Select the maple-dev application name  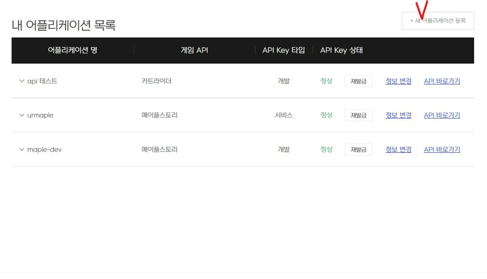click(44, 149)
